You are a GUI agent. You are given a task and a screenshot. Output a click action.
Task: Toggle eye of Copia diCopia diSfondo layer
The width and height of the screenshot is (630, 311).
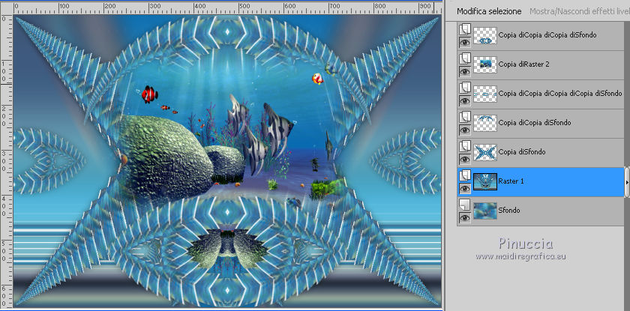pos(465,130)
